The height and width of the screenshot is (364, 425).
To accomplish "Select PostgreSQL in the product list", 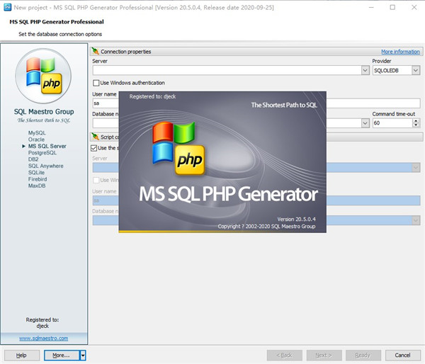I will (x=42, y=153).
